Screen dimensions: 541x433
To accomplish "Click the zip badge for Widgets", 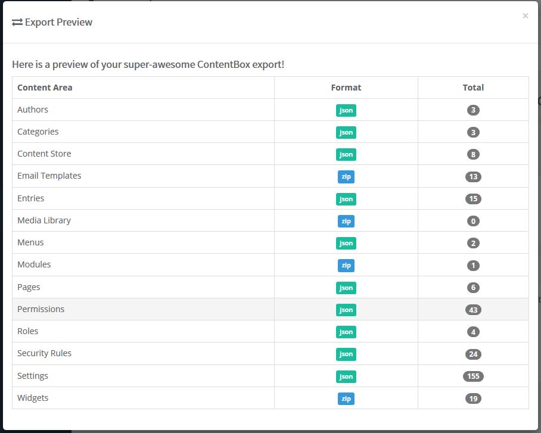I will pos(346,398).
